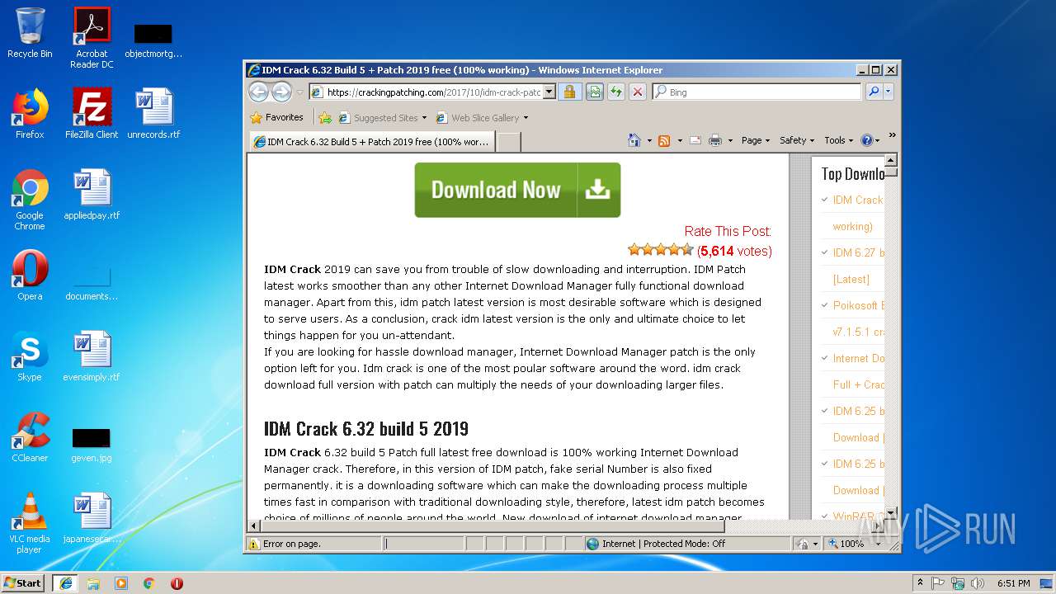Open recent pages dropdown beside Forward button

coord(299,92)
